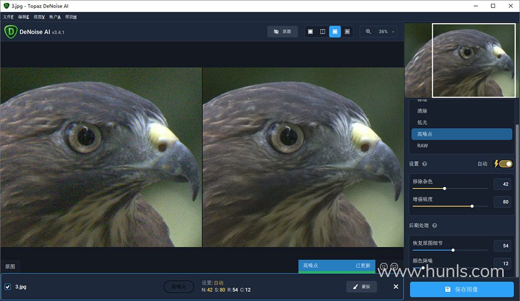
Task: Click the 恢复原图细节 value field showing 54
Action: (503, 246)
